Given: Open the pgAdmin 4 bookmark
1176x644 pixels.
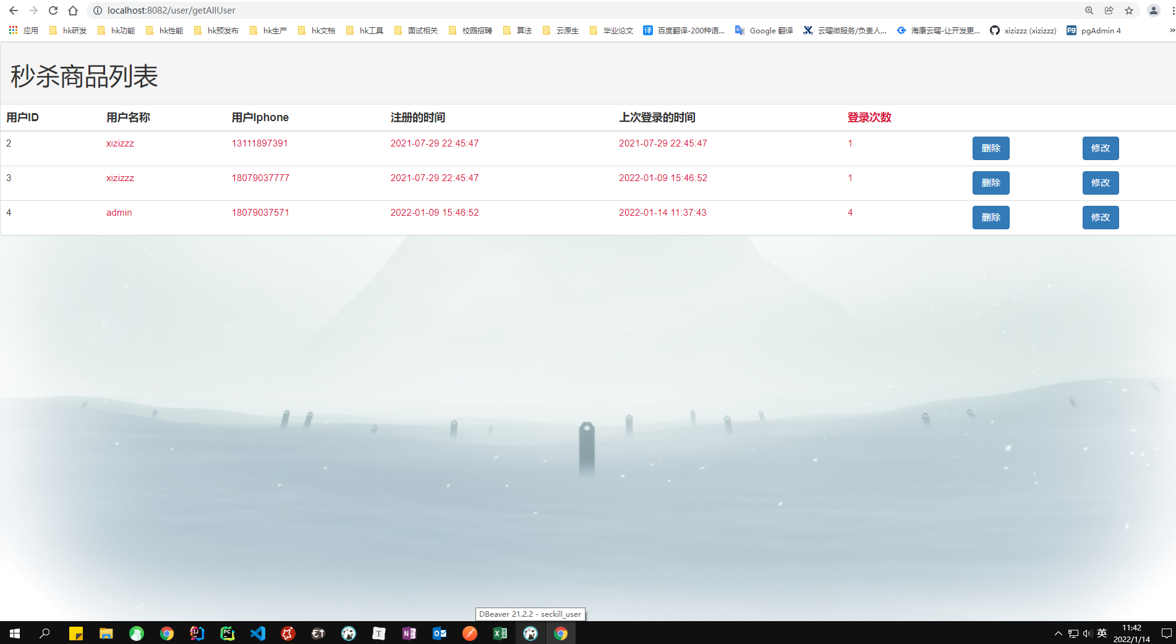Looking at the screenshot, I should tap(1094, 30).
